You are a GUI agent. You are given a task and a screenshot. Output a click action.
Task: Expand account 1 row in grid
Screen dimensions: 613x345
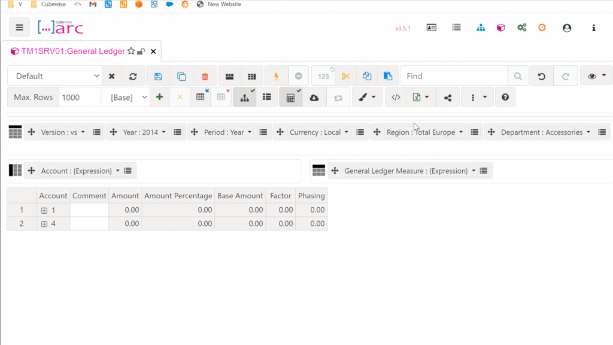[44, 210]
